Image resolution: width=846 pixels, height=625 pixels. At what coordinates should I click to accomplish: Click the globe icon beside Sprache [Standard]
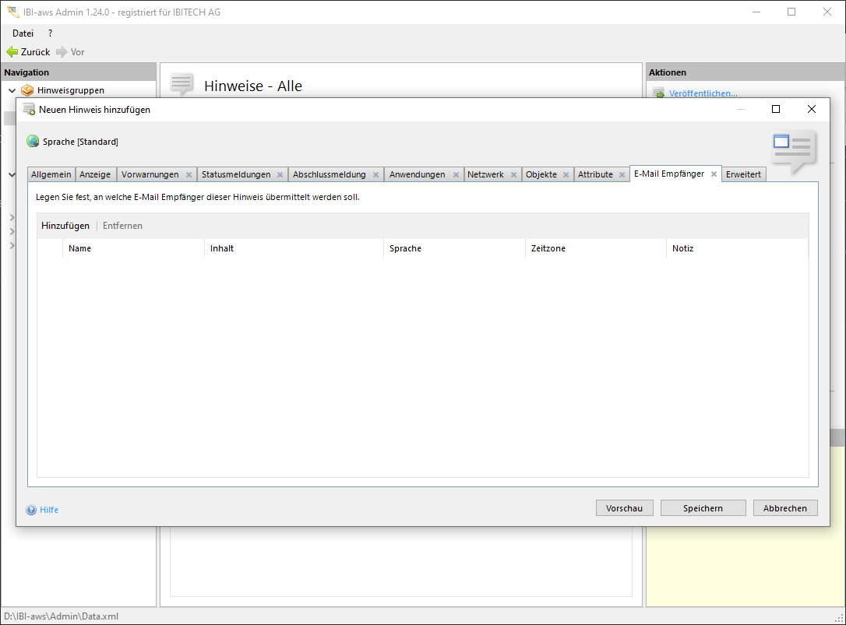point(33,142)
